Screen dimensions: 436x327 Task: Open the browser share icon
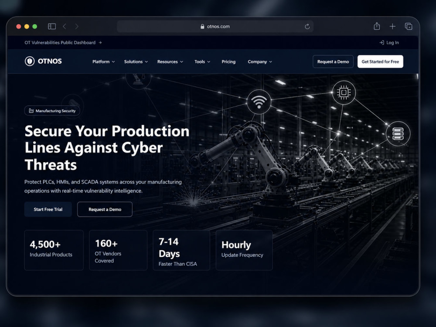point(377,26)
